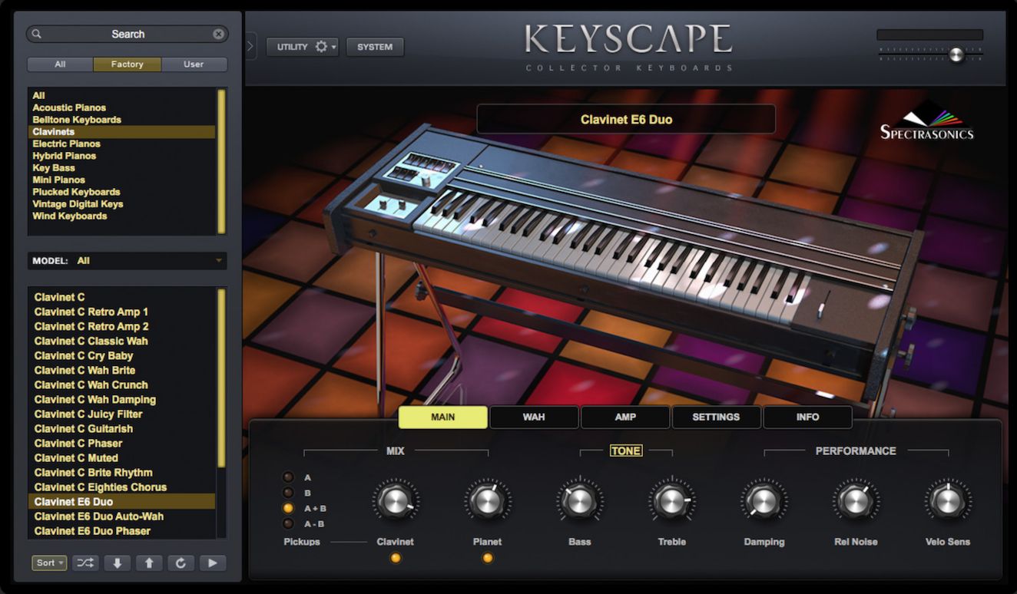1017x594 pixels.
Task: Switch to the WAH tab
Action: (534, 417)
